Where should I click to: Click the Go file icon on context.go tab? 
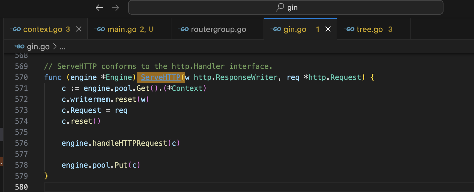click(16, 29)
